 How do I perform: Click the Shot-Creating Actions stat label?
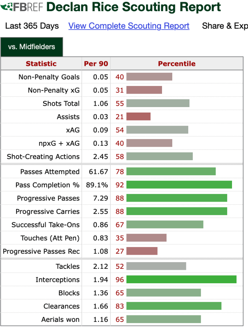(x=43, y=157)
